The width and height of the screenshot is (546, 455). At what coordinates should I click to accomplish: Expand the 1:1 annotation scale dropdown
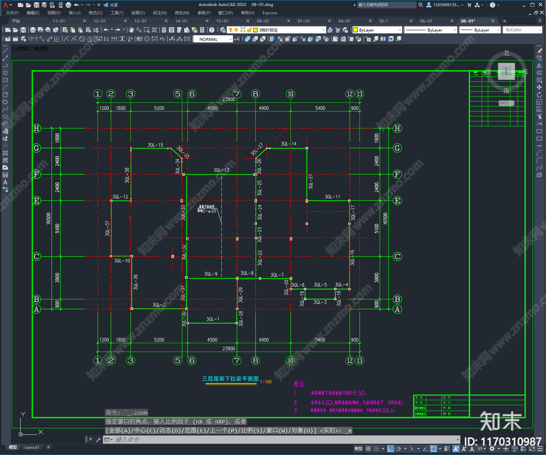tap(481, 449)
